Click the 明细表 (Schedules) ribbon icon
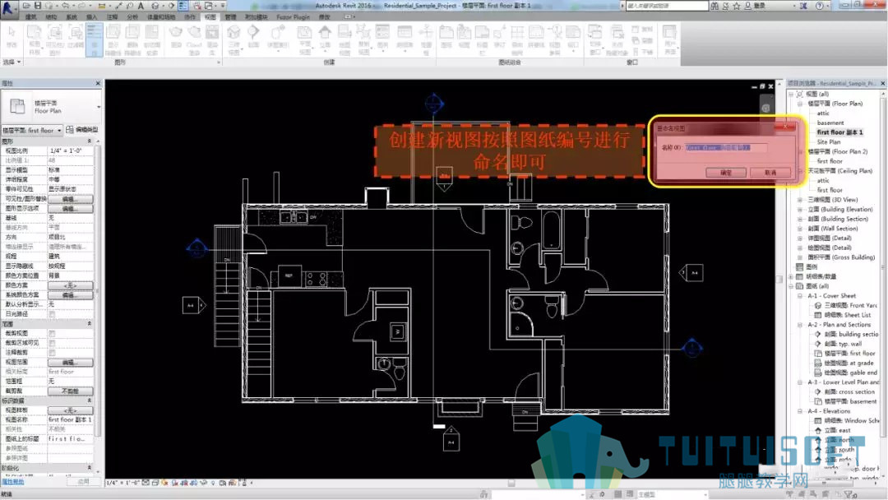The width and height of the screenshot is (888, 500). point(405,37)
